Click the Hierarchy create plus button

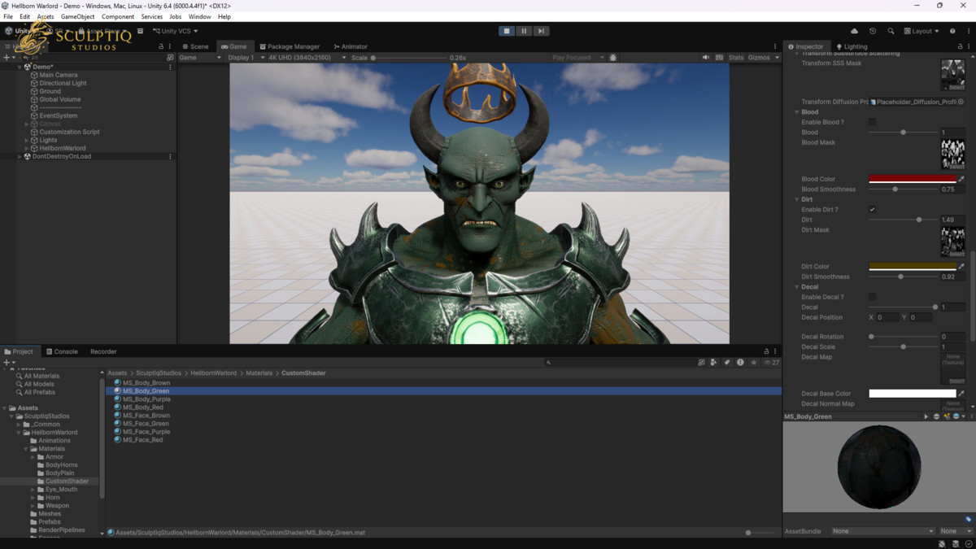7,58
